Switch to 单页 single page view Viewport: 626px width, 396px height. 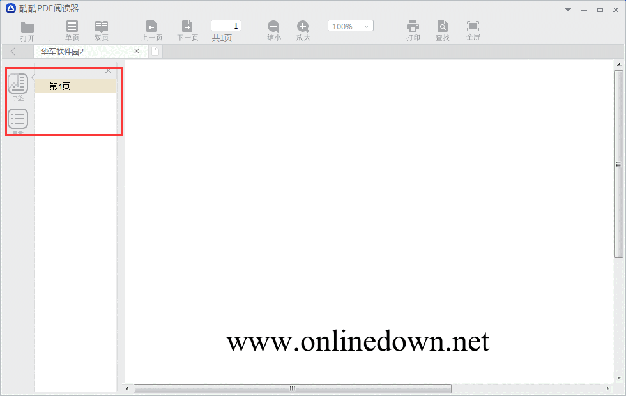coord(72,31)
